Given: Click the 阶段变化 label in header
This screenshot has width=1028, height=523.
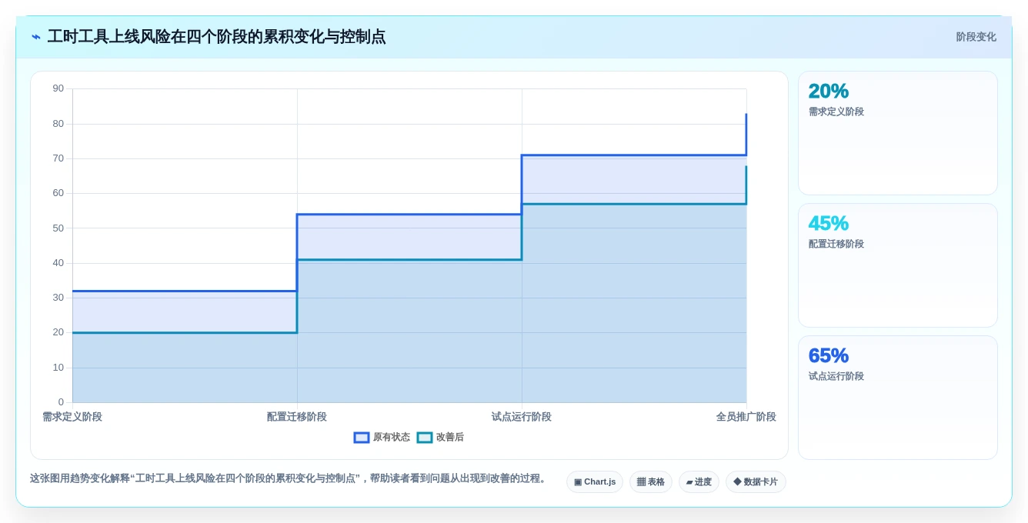Looking at the screenshot, I should (x=976, y=37).
